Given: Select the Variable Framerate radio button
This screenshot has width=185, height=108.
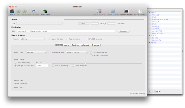Looking at the screenshot, I should point(91,52).
